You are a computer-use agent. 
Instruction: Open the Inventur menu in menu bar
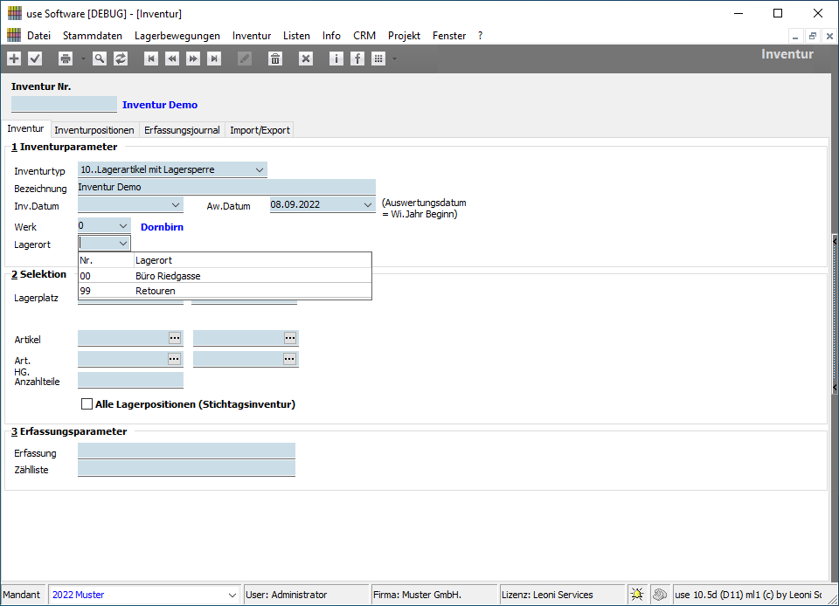(252, 36)
